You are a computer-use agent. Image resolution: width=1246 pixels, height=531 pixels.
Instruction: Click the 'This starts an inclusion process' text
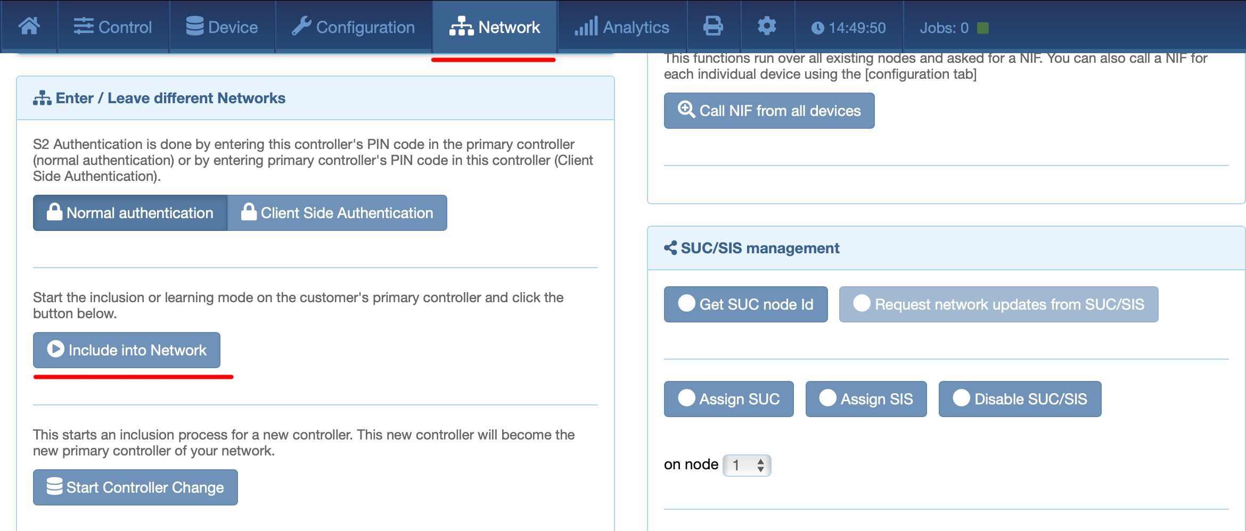point(304,443)
